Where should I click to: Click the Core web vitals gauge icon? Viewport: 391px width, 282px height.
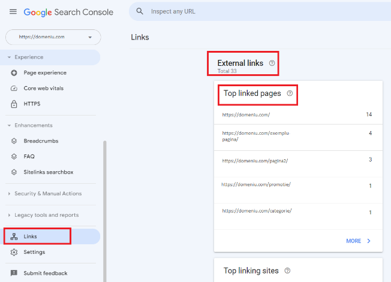pyautogui.click(x=14, y=89)
